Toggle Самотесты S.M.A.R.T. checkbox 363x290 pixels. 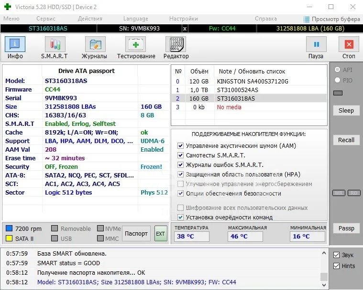[180, 155]
